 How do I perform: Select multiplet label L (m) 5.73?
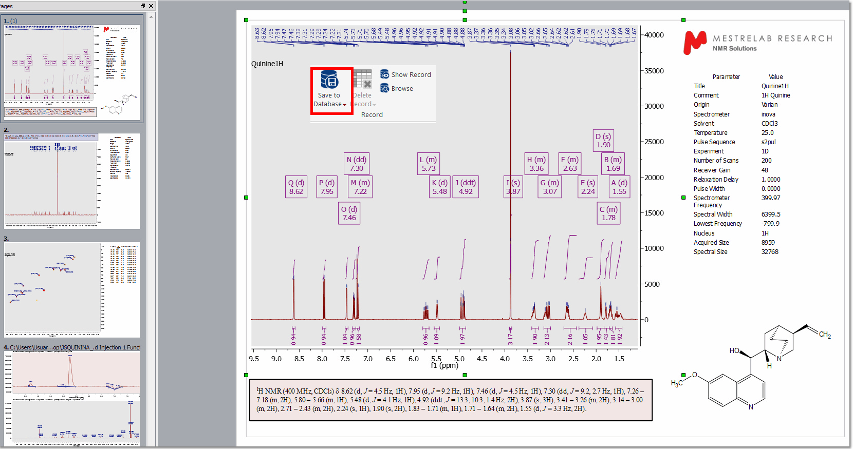(429, 164)
